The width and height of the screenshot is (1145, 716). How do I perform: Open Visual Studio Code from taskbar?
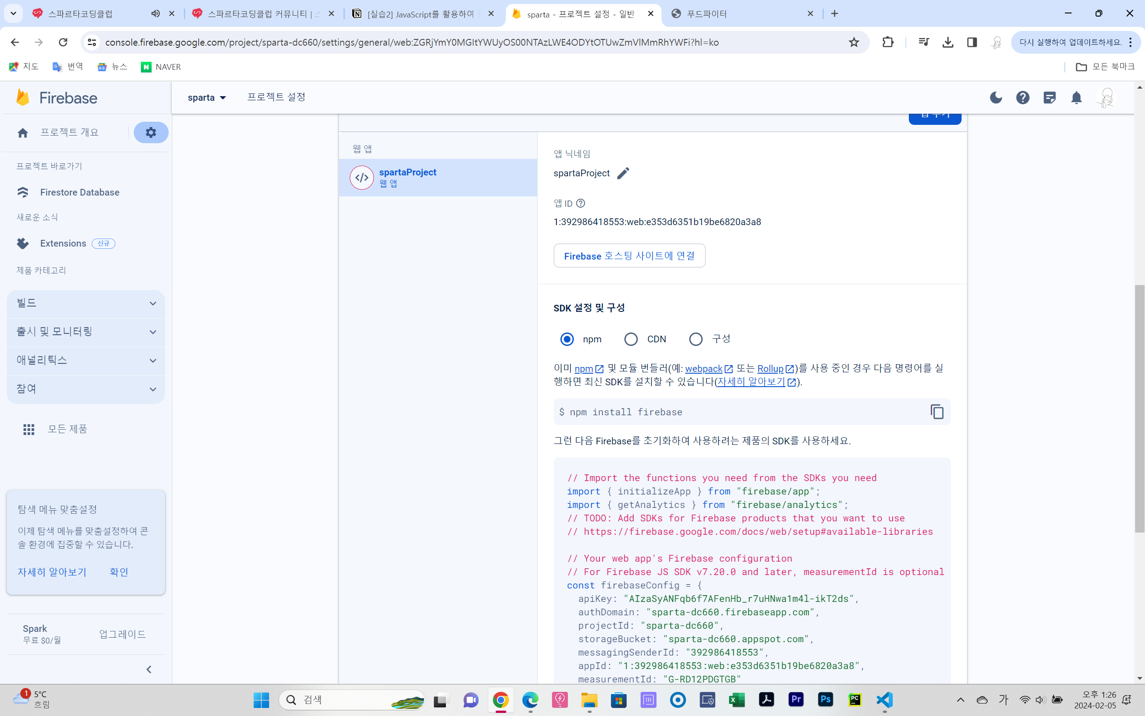(884, 700)
